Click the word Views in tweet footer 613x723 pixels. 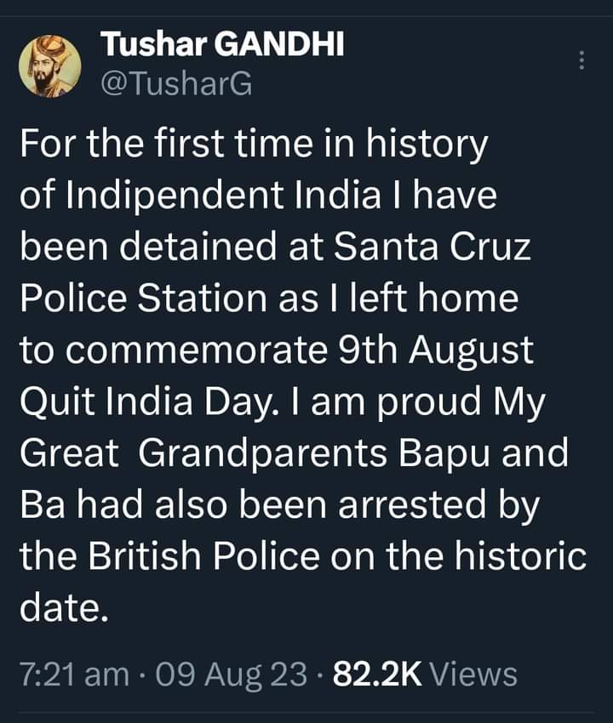[473, 675]
